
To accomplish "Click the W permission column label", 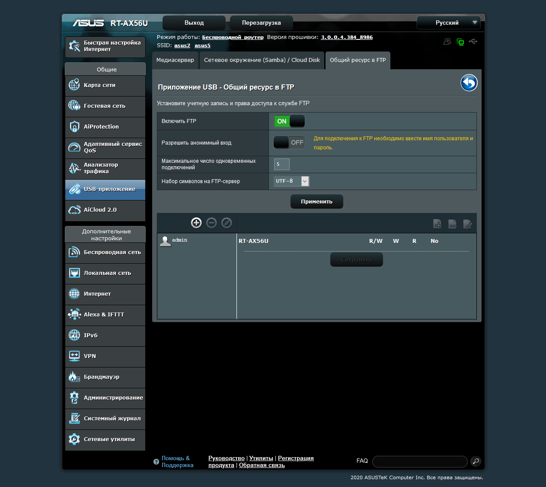I will pyautogui.click(x=396, y=241).
